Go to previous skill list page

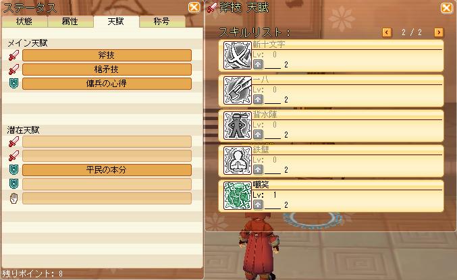point(387,32)
